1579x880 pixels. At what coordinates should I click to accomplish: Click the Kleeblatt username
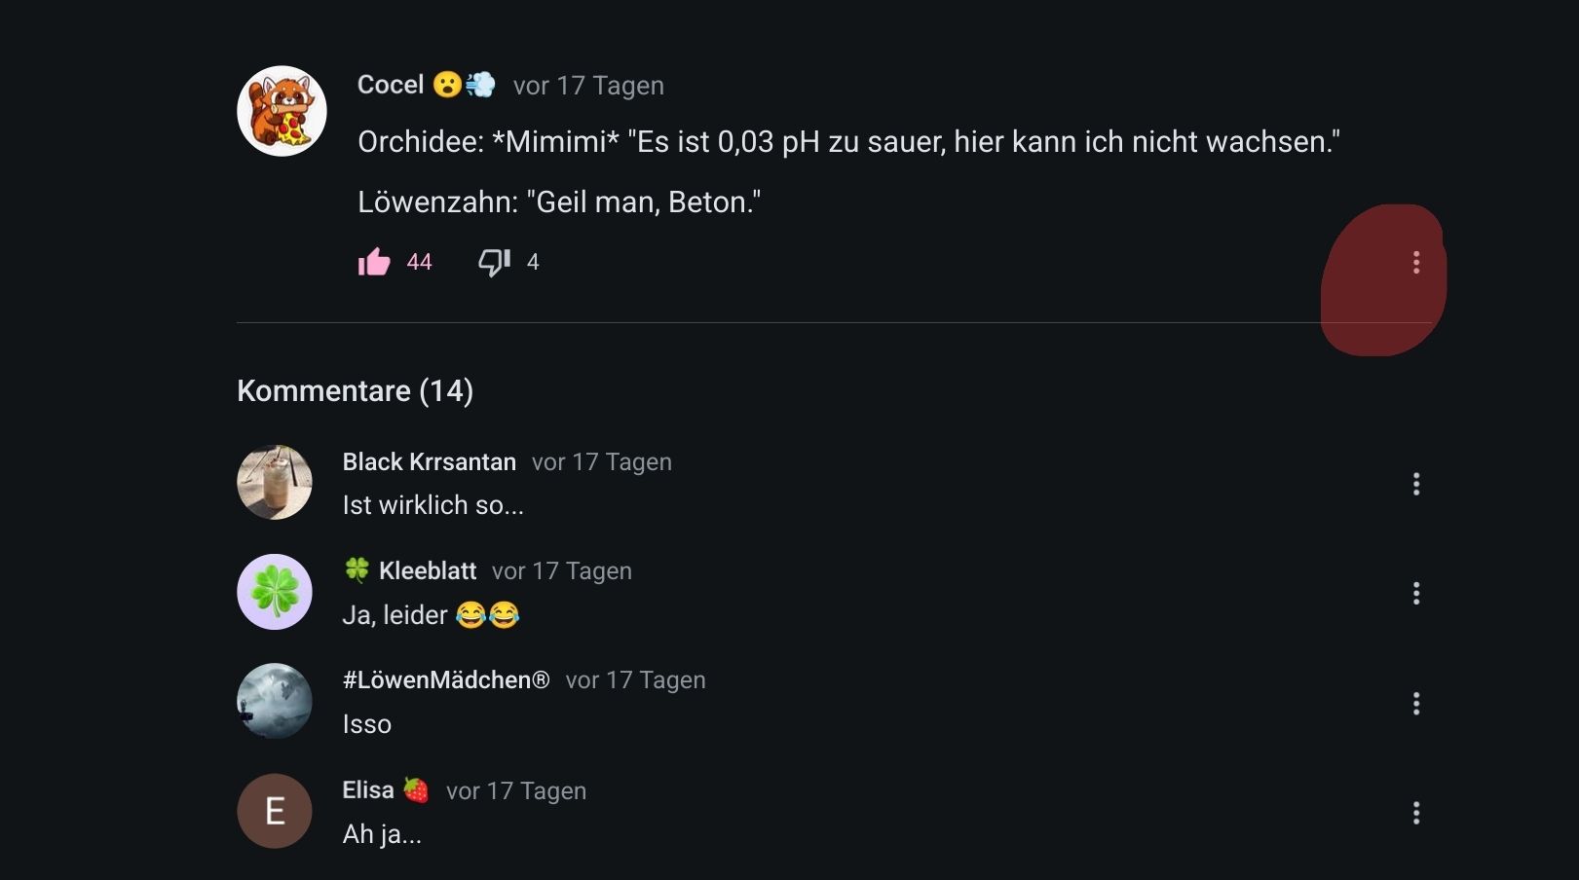pos(428,571)
